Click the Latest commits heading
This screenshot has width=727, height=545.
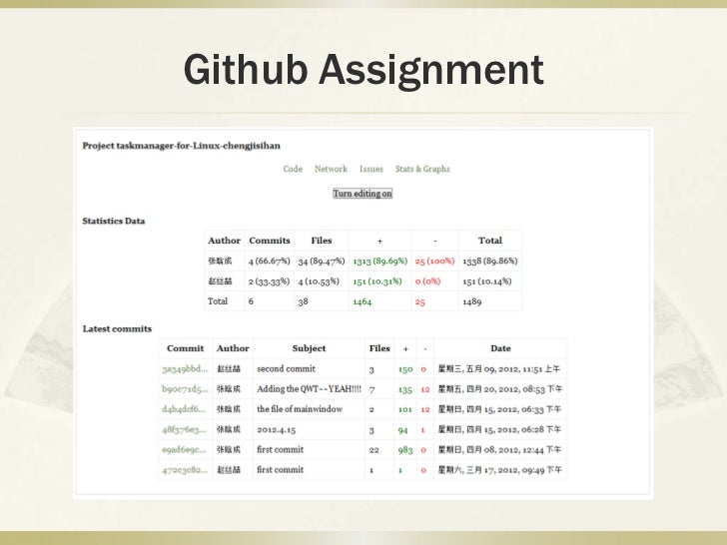pyautogui.click(x=117, y=328)
